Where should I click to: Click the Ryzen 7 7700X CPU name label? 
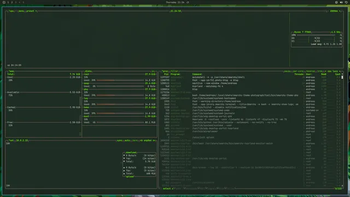tap(302, 32)
